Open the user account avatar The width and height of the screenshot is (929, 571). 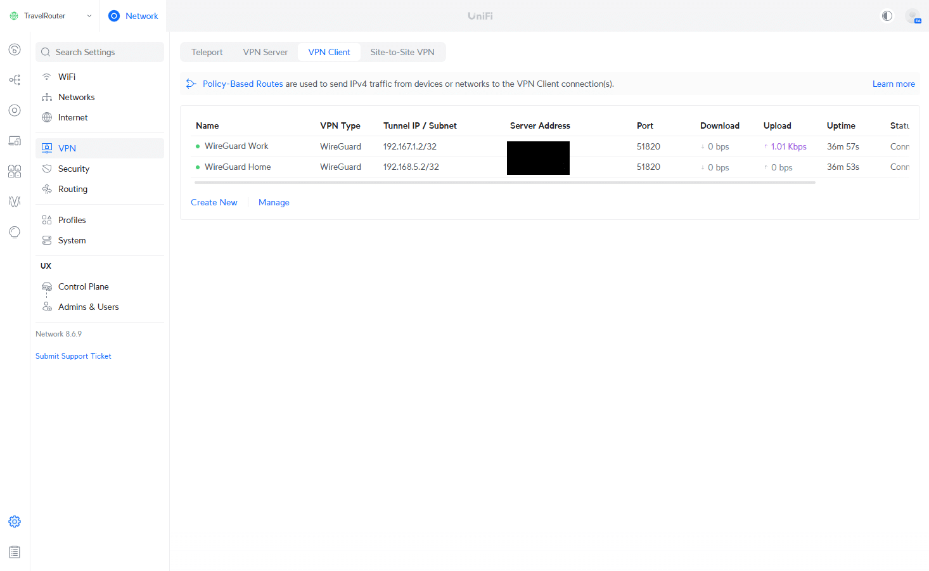click(913, 16)
